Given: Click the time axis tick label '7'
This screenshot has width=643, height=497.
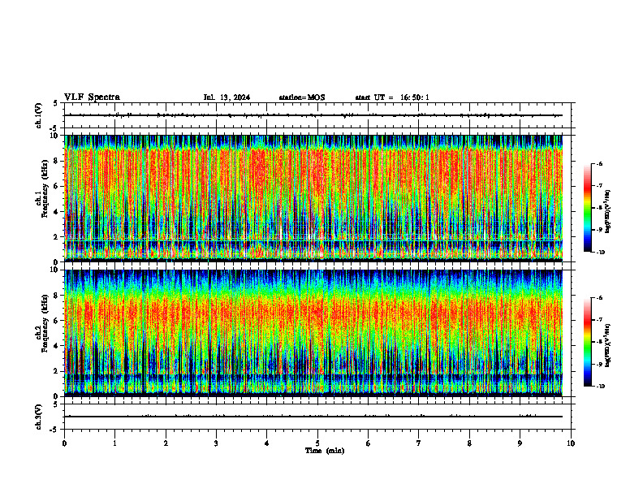Looking at the screenshot, I should click(419, 443).
